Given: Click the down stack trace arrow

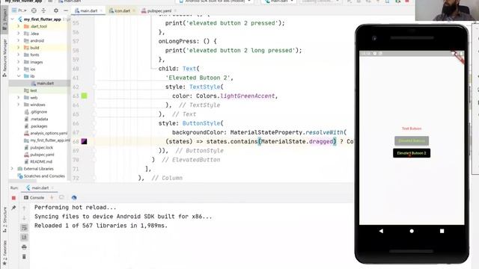Looking at the screenshot, I should 24,217.
